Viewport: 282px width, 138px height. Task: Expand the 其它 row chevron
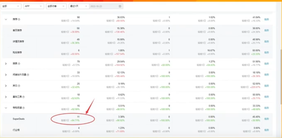tap(6, 86)
